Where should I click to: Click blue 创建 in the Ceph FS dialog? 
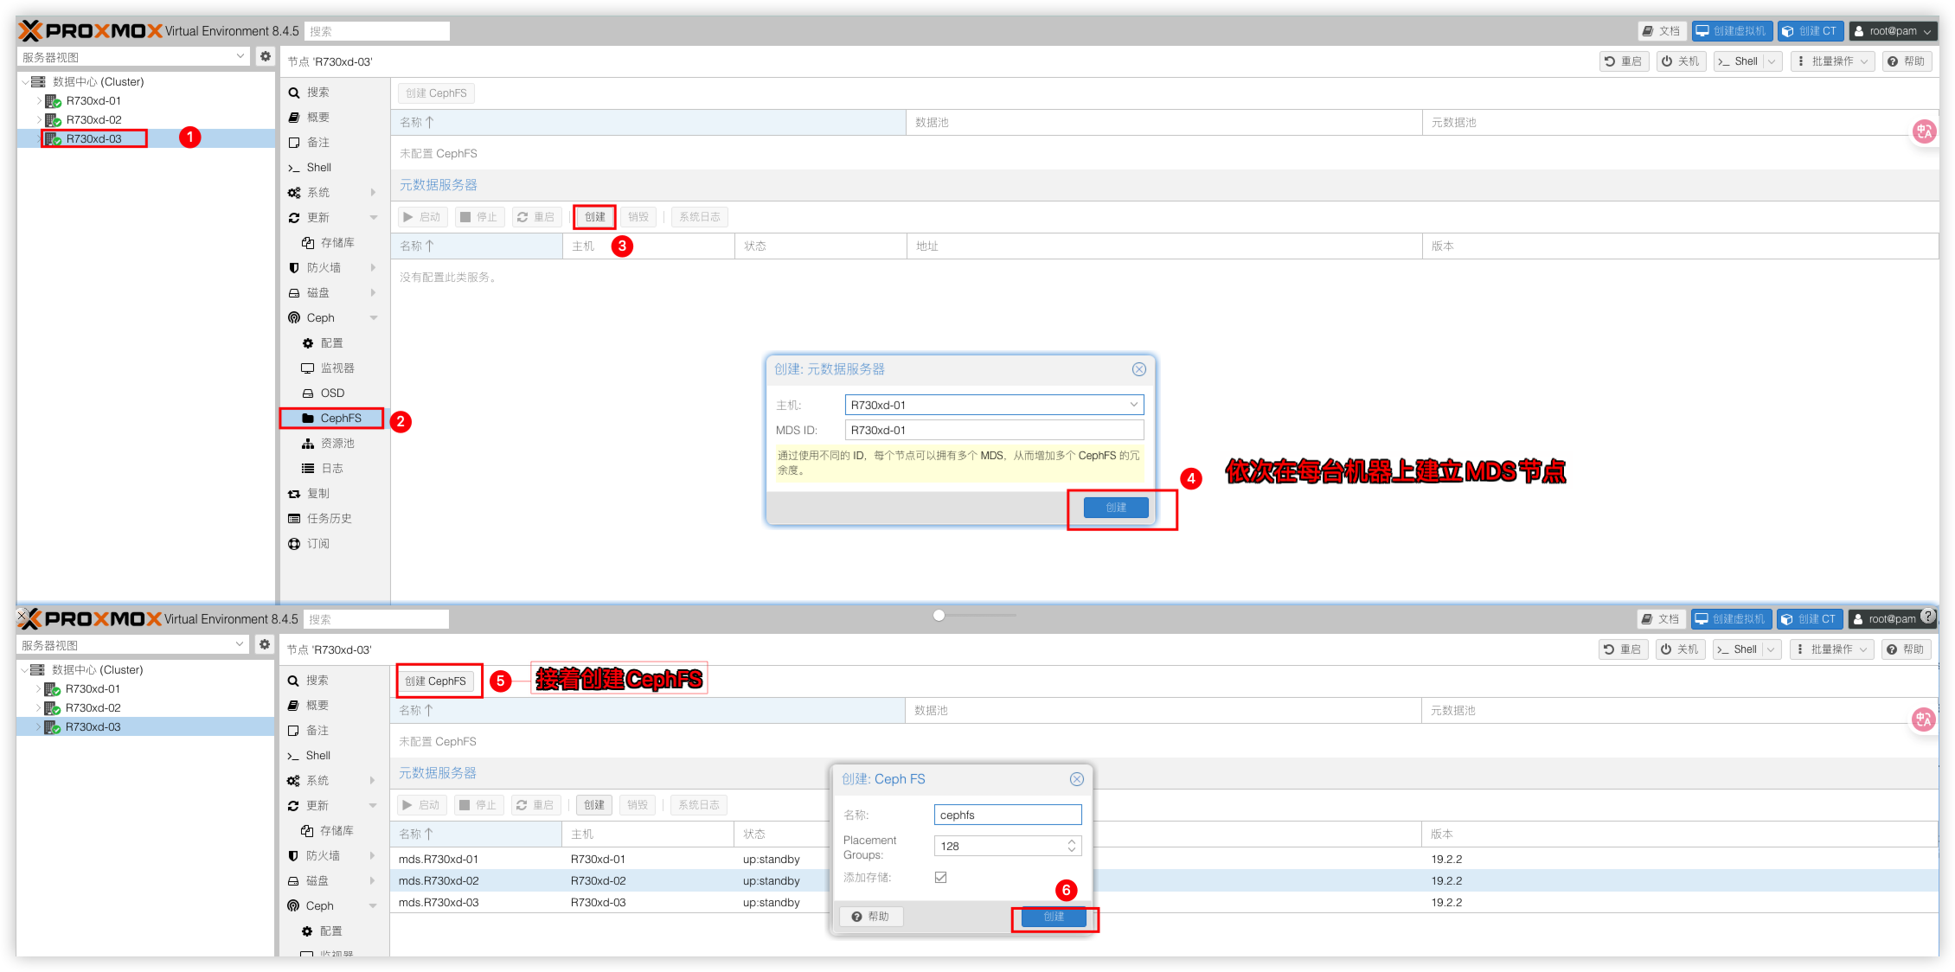[x=1054, y=917]
